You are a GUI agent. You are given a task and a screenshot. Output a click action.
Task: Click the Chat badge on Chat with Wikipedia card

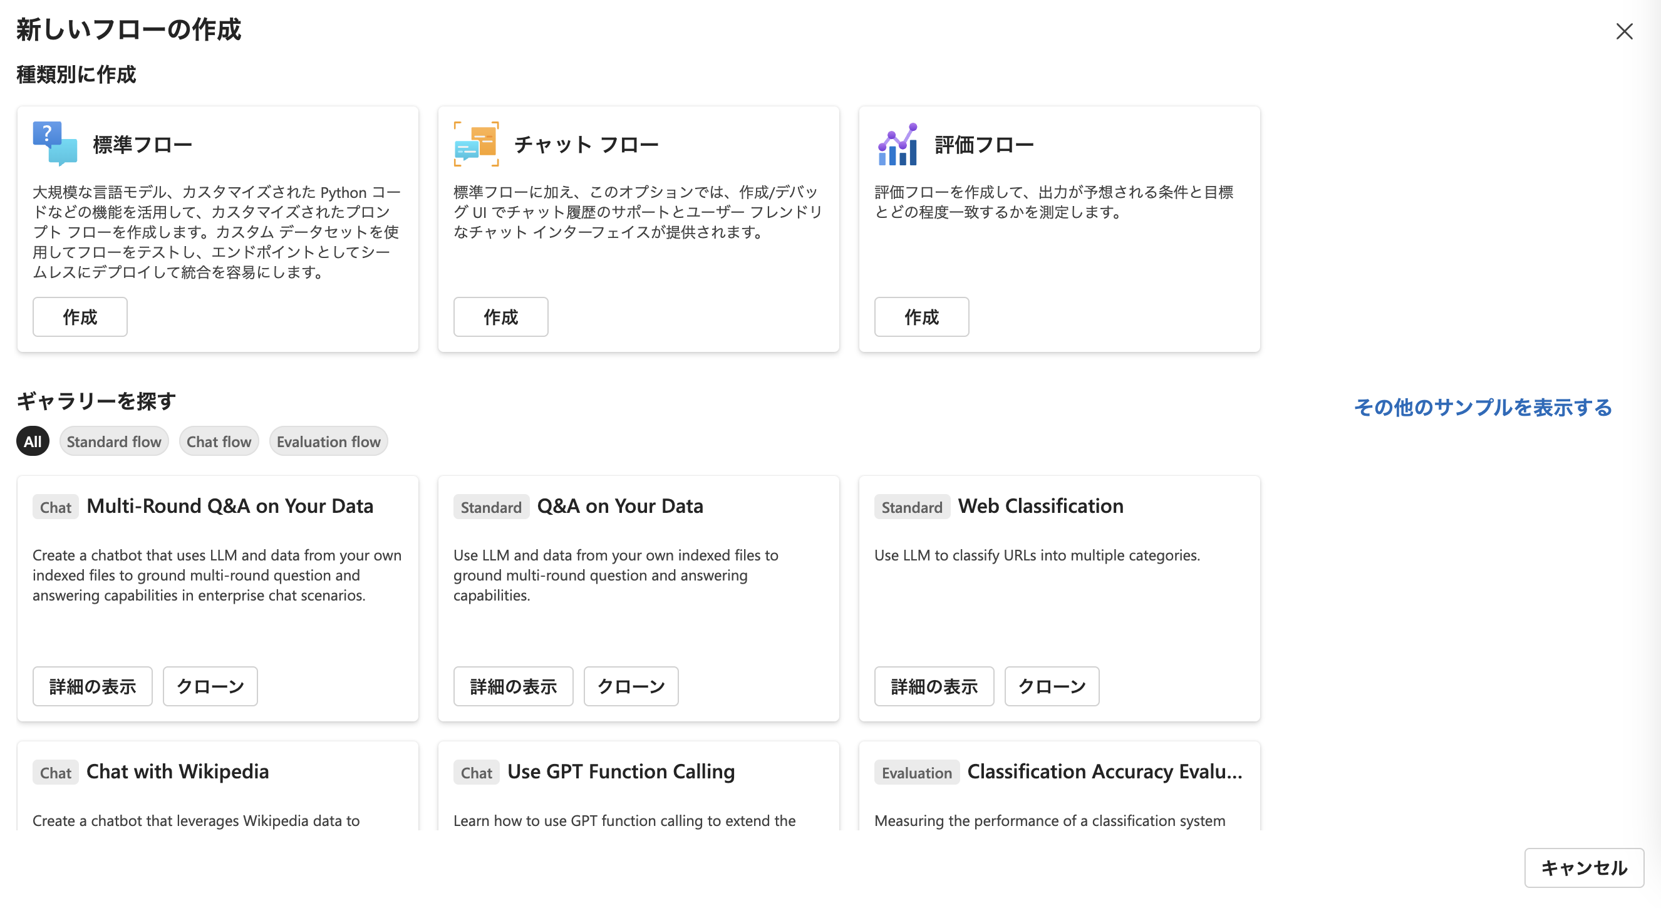click(55, 772)
